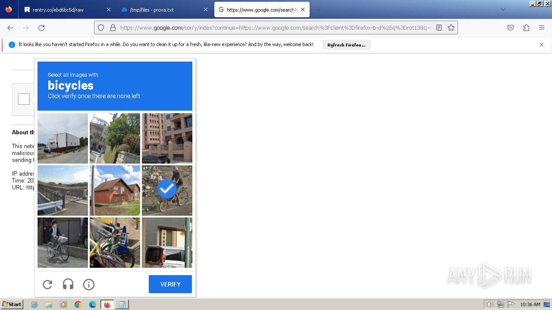This screenshot has width=552, height=310.
Task: Launch Chrome from the taskbar
Action: 78,304
